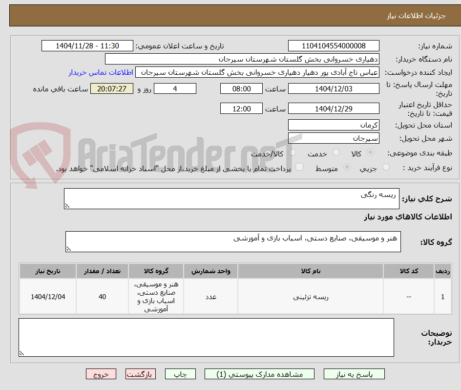Viewport: 461px width, 390px height.
Task: Click the اطلاعات کالاهای مورد نیاز heading
Action: [x=408, y=217]
